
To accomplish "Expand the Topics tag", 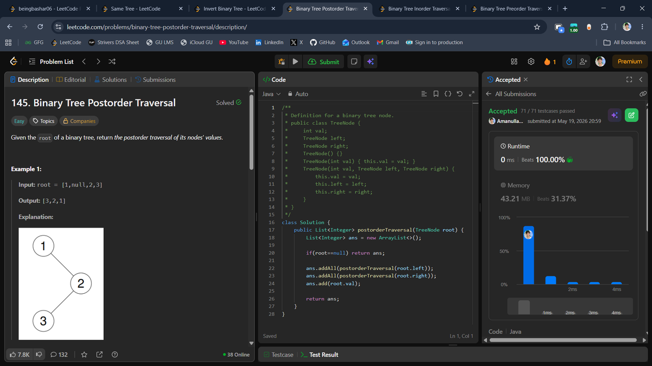I will point(43,121).
